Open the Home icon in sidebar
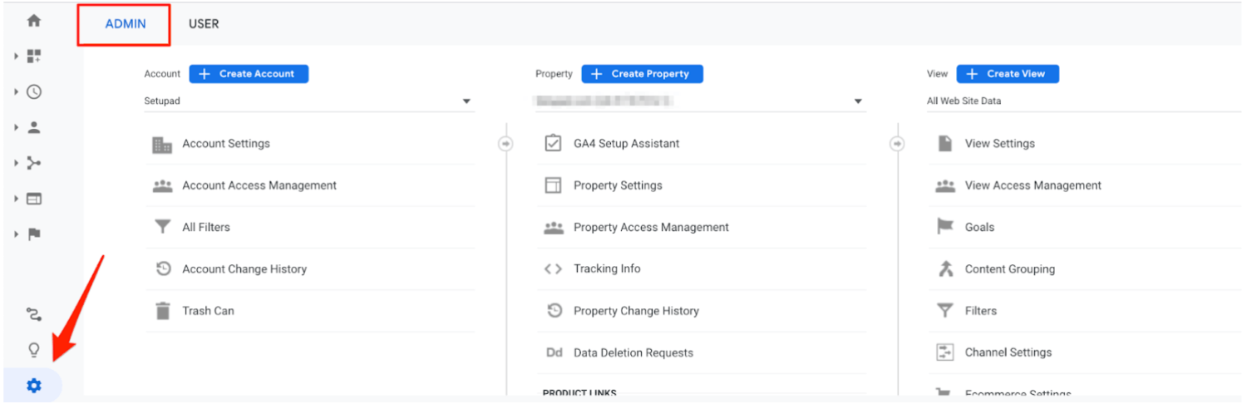The width and height of the screenshot is (1252, 404). tap(34, 21)
